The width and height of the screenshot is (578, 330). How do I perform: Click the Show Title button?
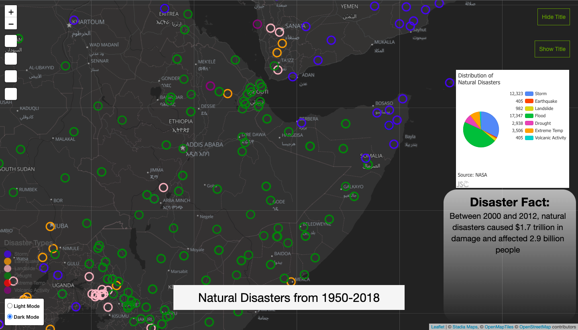pos(552,49)
